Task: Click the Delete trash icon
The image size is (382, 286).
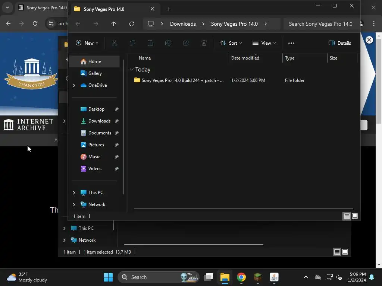Action: coord(204,43)
